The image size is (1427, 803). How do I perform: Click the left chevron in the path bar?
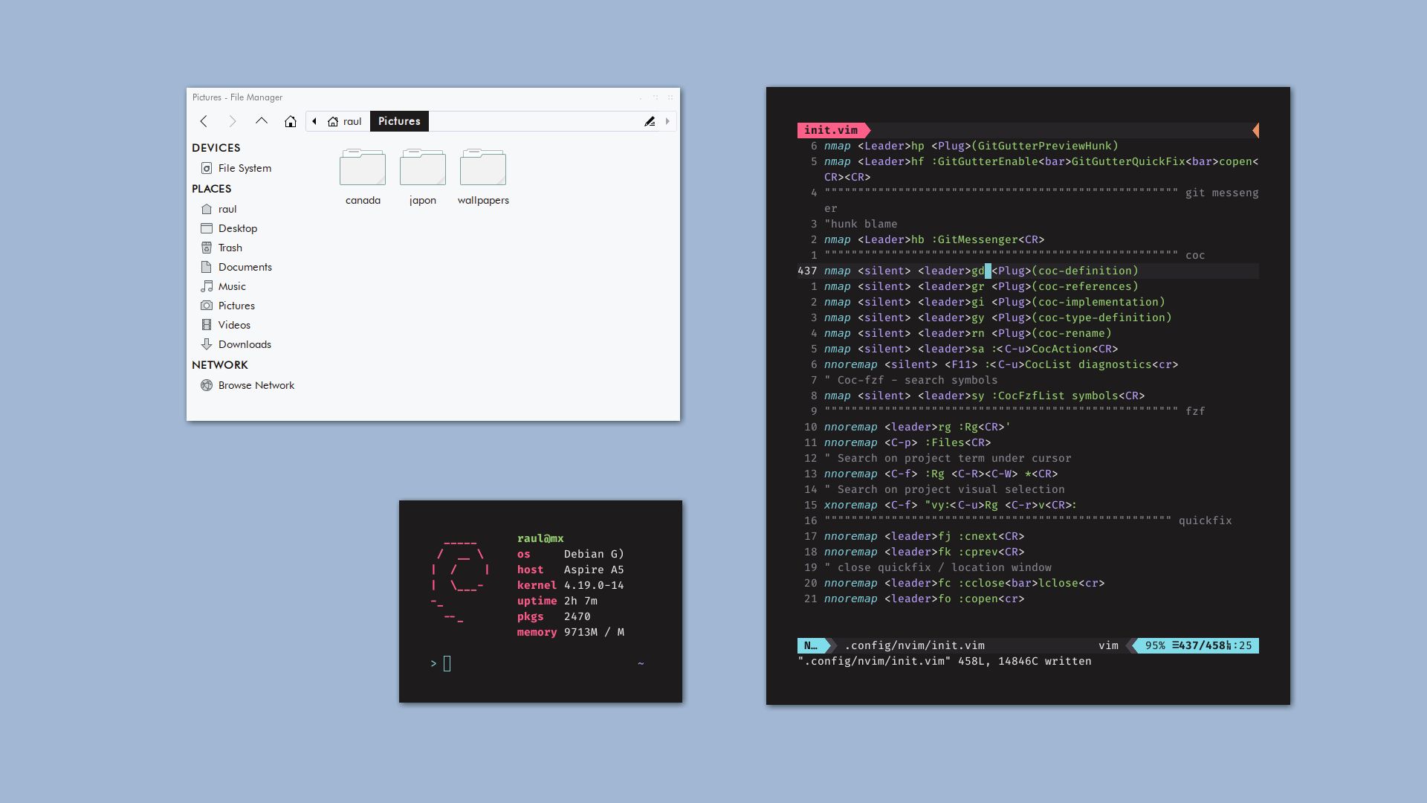coord(314,121)
